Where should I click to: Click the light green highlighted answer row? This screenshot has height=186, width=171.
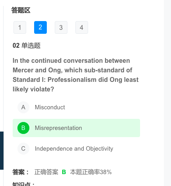coord(76,128)
